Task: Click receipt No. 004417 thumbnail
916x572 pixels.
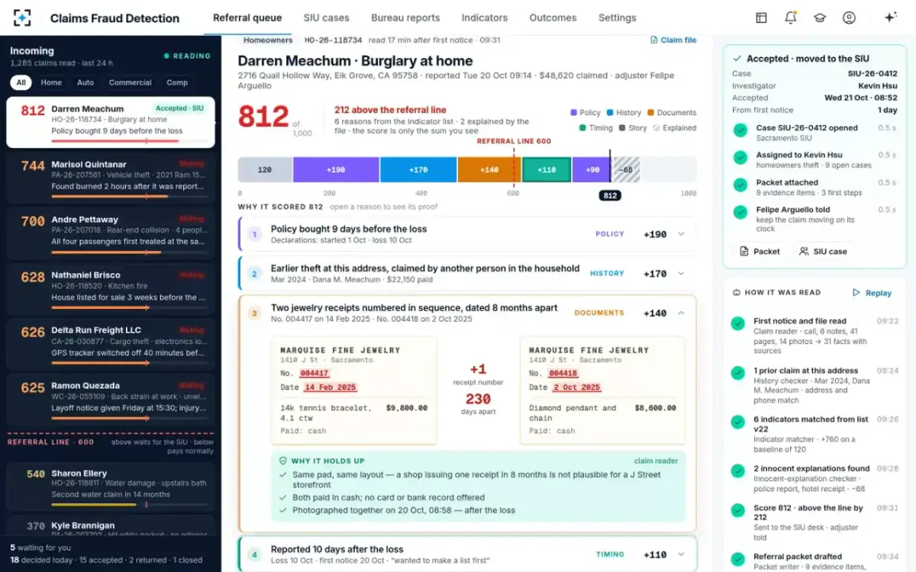Action: [354, 390]
